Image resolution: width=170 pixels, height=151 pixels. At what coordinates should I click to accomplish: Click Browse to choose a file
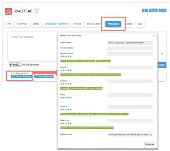(x=15, y=65)
